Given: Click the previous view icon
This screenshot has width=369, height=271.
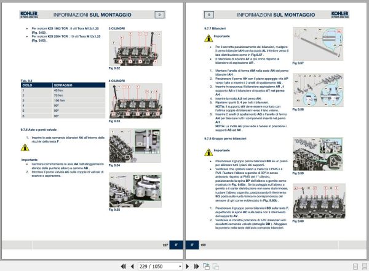Looking at the screenshot, I should (207, 266).
